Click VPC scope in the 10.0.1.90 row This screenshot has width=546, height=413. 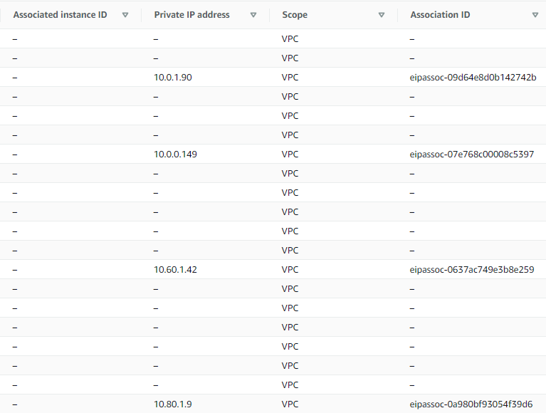[x=290, y=78]
